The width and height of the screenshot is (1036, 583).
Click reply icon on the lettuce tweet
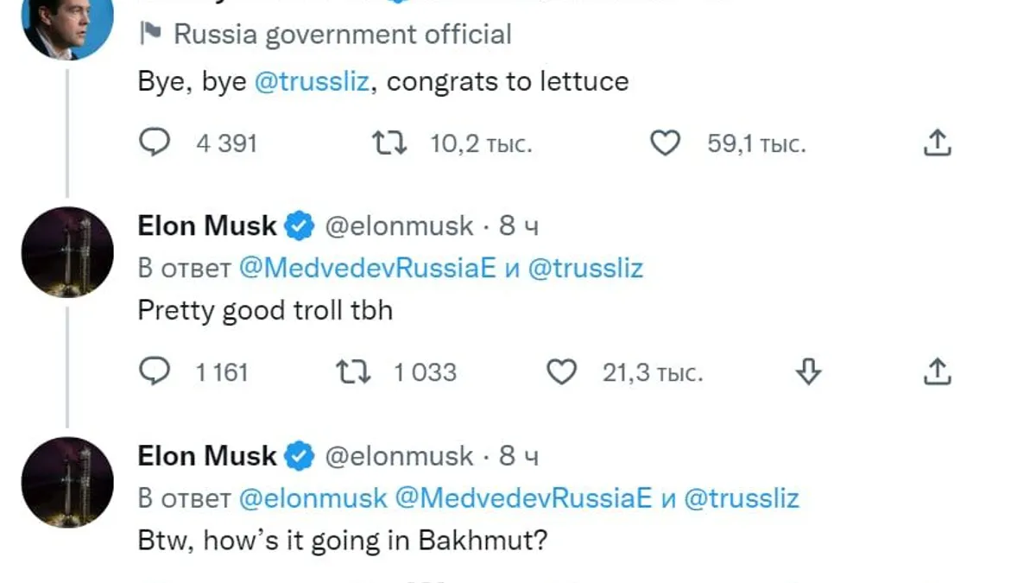154,143
